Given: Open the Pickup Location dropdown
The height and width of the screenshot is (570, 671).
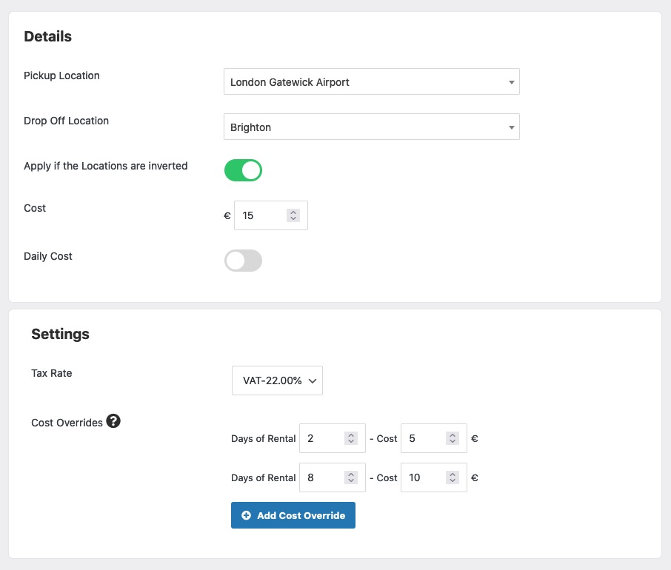Looking at the screenshot, I should pyautogui.click(x=371, y=82).
